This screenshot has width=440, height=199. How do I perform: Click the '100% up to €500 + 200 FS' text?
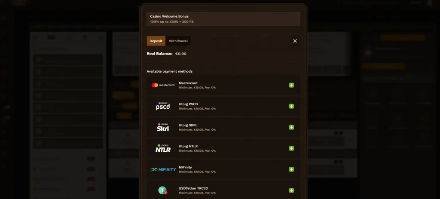tap(172, 21)
